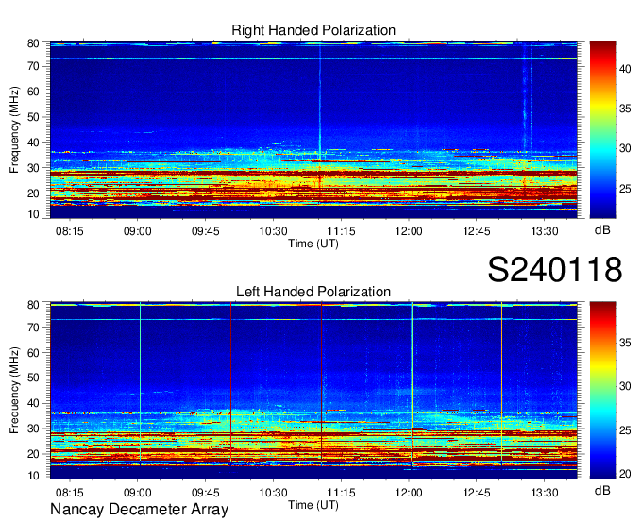
Task: Click the 13:30 tick of Right Handed plot
Action: click(545, 231)
